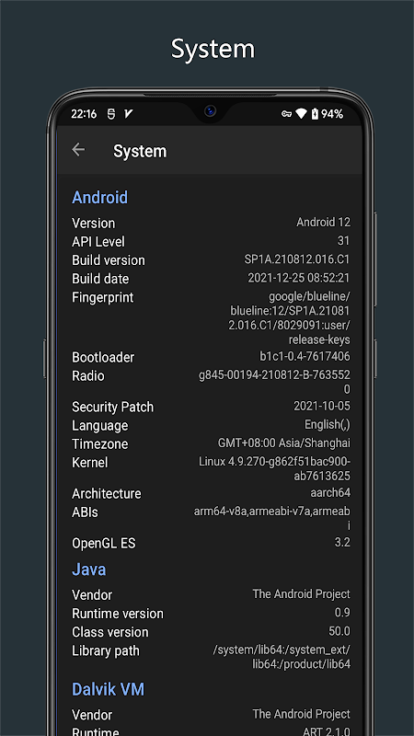Viewport: 414px width, 736px height.
Task: Select the API Level label
Action: [98, 242]
